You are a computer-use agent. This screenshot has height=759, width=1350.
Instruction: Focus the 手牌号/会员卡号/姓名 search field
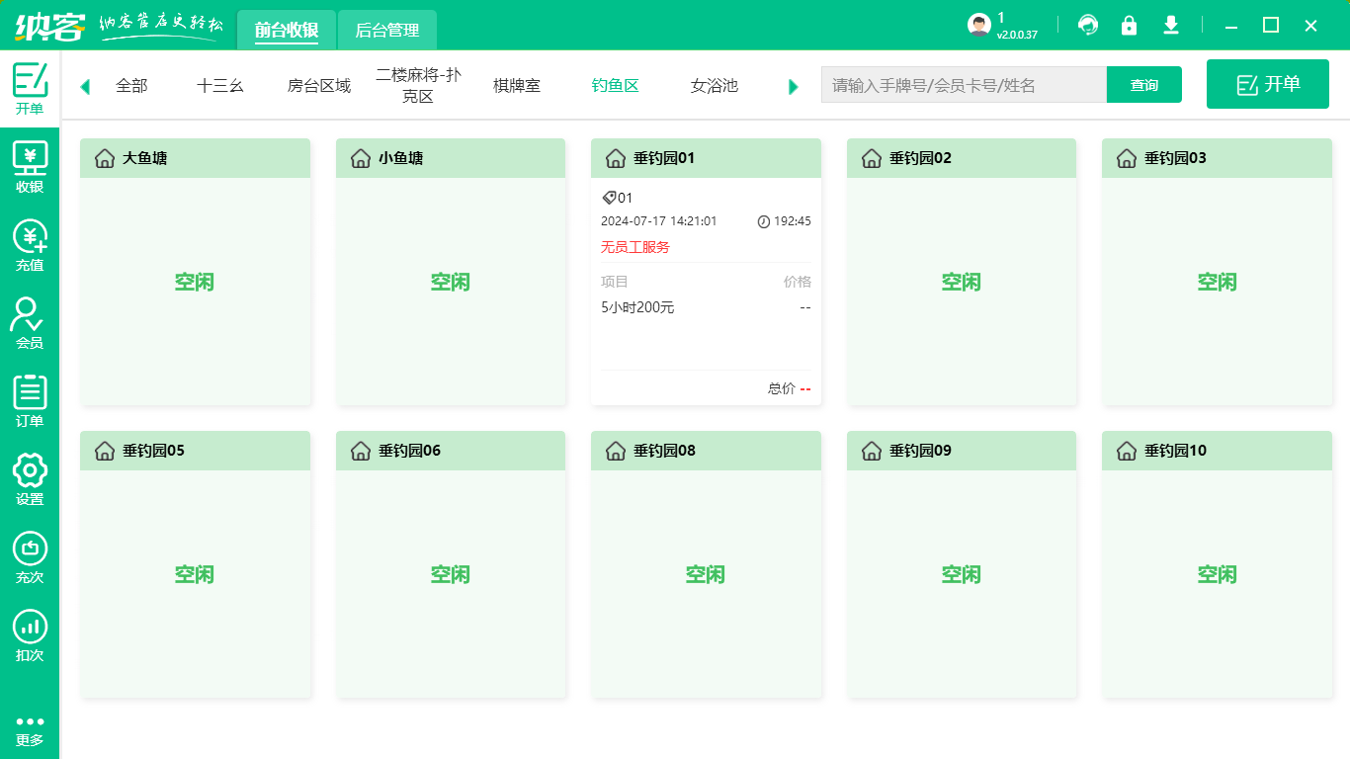pyautogui.click(x=964, y=85)
